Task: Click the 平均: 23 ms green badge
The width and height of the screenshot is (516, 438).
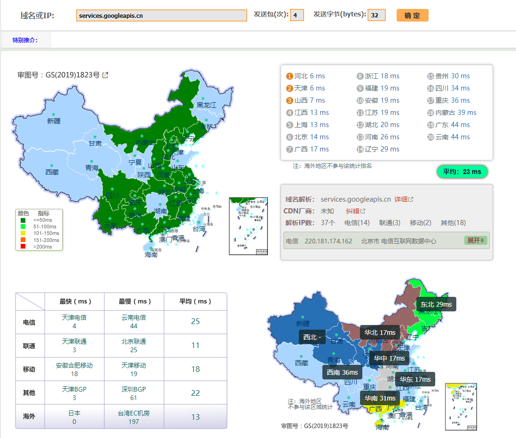Action: (462, 172)
